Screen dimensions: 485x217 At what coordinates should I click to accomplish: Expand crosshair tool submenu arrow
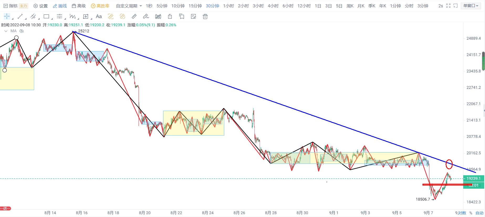pyautogui.click(x=13, y=19)
